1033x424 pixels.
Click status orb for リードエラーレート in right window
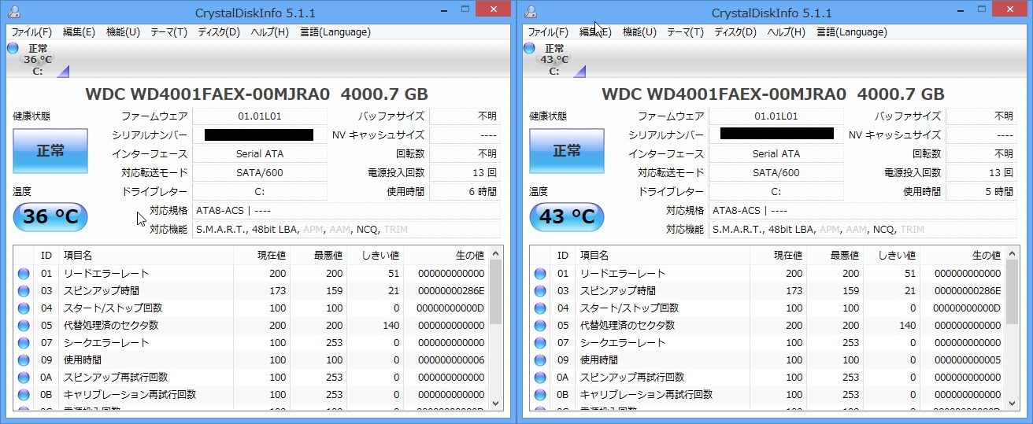pos(539,274)
